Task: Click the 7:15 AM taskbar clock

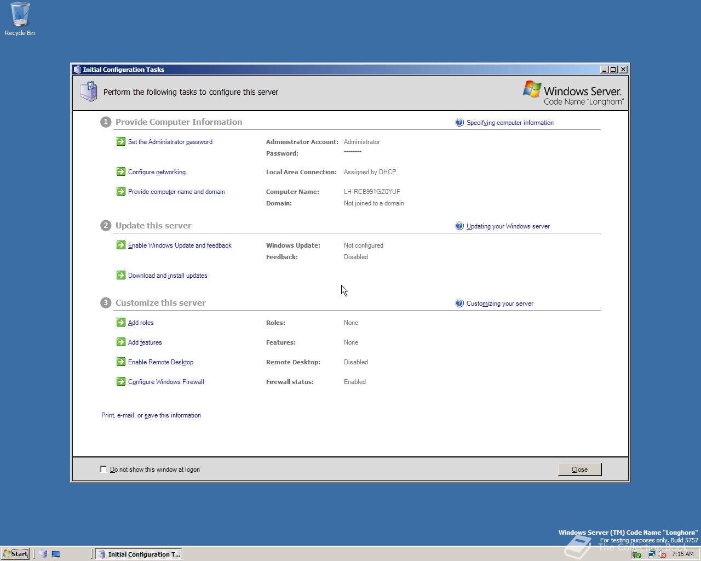Action: click(682, 554)
